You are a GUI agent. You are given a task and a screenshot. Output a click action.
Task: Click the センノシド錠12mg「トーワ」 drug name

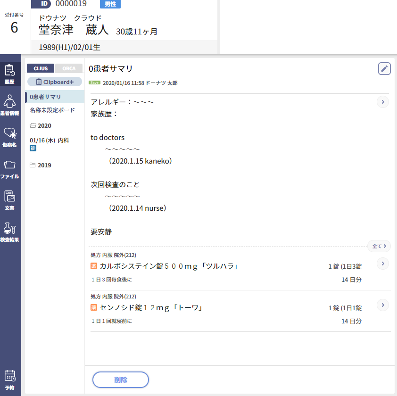[x=151, y=308]
